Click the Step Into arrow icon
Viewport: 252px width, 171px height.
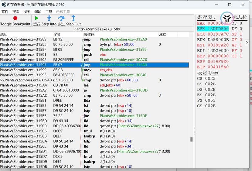(49, 18)
